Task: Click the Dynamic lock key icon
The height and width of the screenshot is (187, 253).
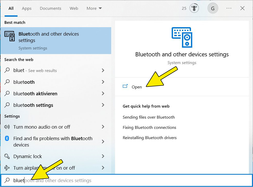Action: pyautogui.click(x=7, y=157)
